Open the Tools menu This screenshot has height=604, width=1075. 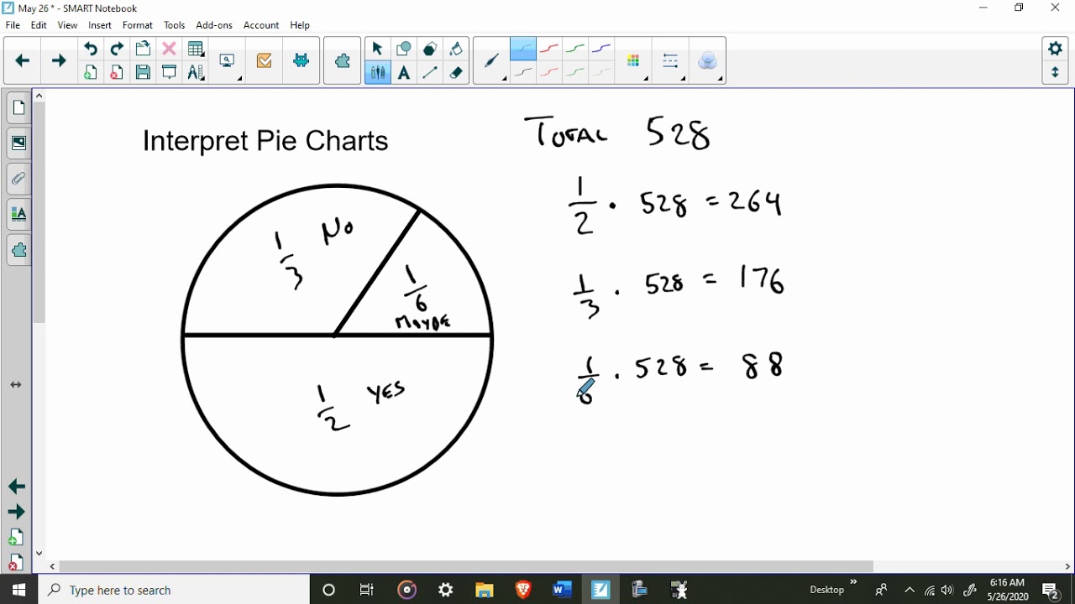point(175,25)
